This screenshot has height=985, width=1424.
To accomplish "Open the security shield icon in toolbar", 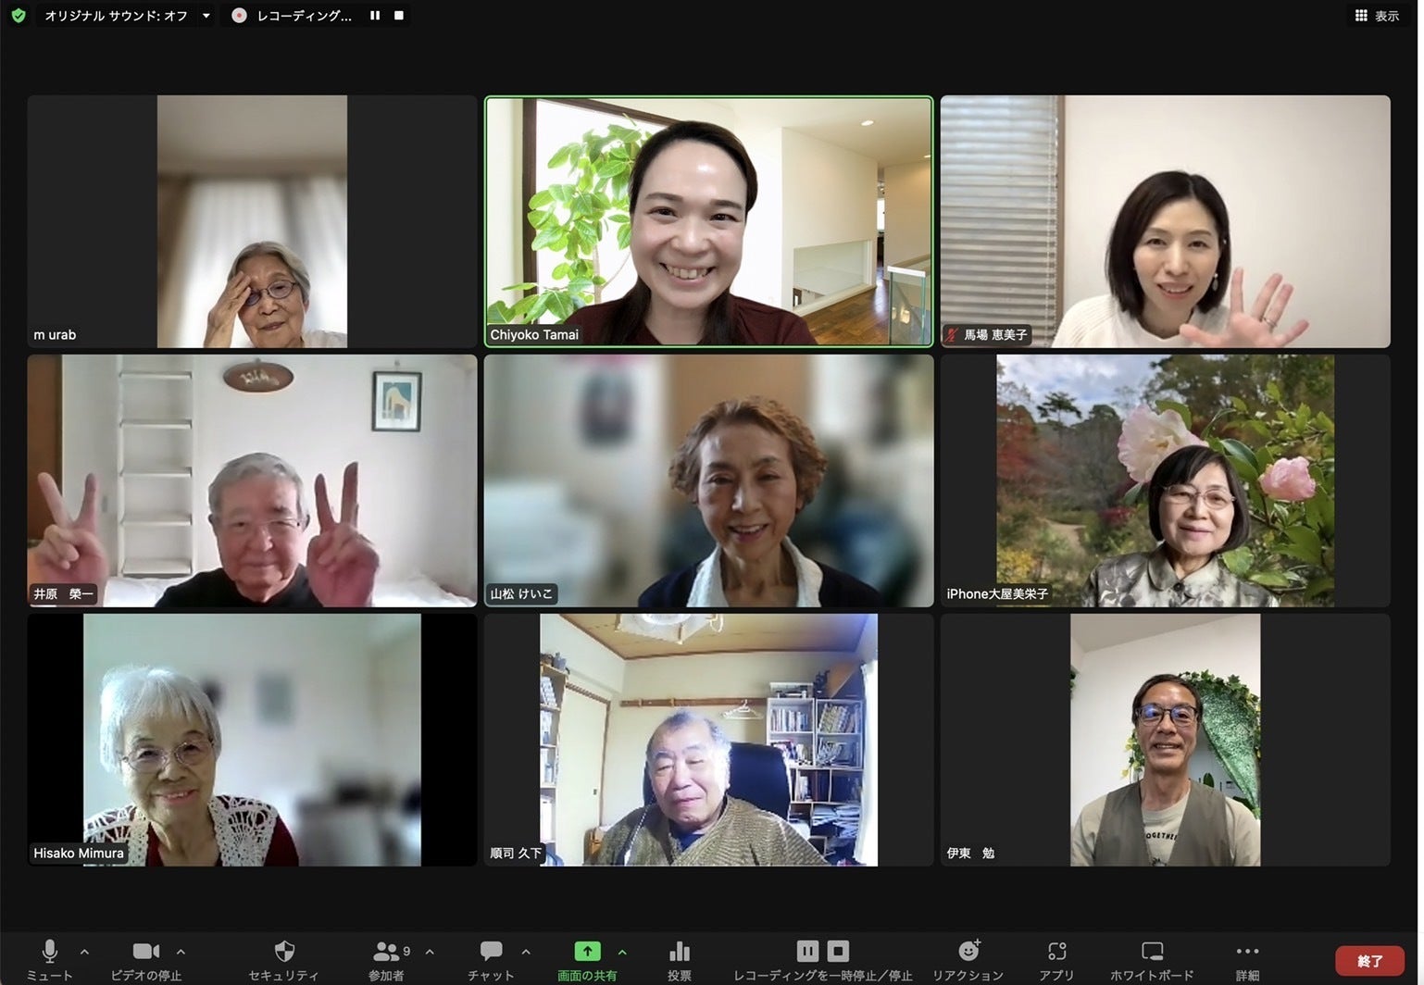I will pos(284,952).
